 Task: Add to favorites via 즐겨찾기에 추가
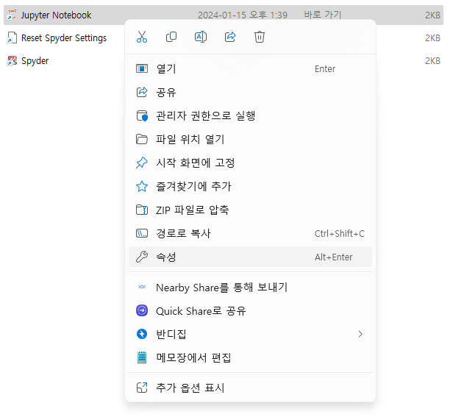click(x=250, y=186)
